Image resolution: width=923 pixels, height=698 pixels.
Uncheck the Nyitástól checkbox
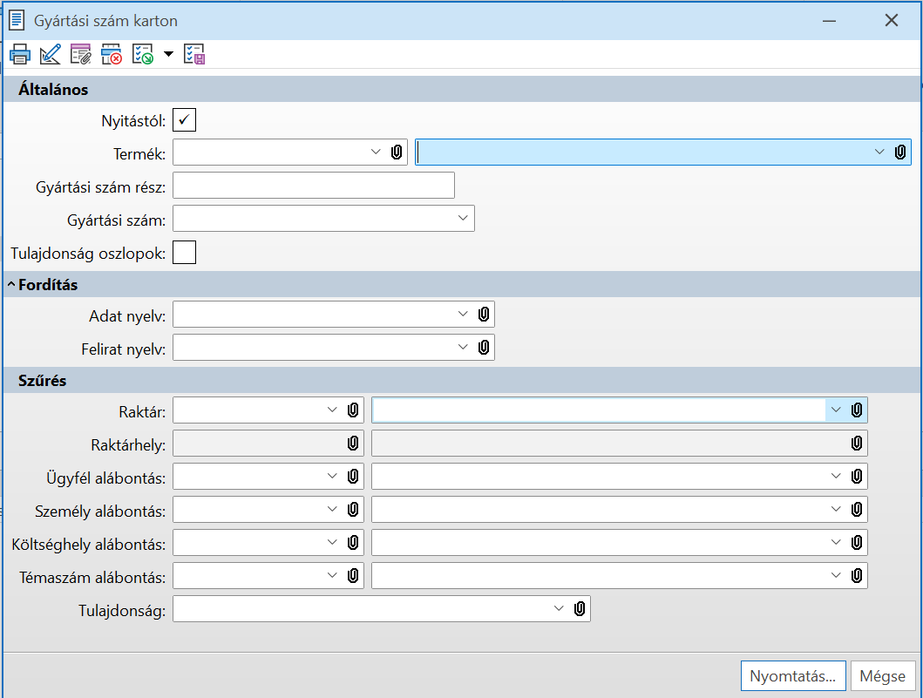pos(185,119)
